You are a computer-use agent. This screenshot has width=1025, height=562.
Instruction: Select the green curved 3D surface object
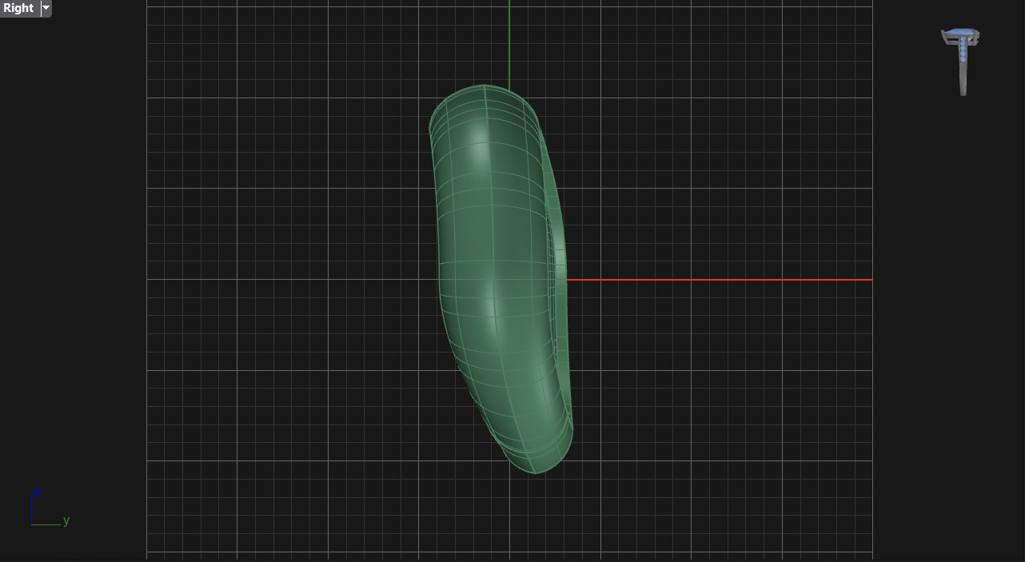coord(500,280)
